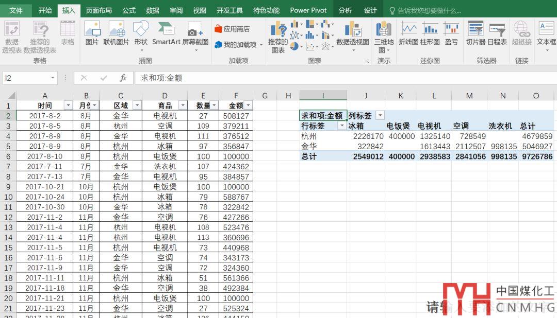Insert a 日程表 timeline filter
Viewport: 557px width, 318px height.
click(497, 34)
